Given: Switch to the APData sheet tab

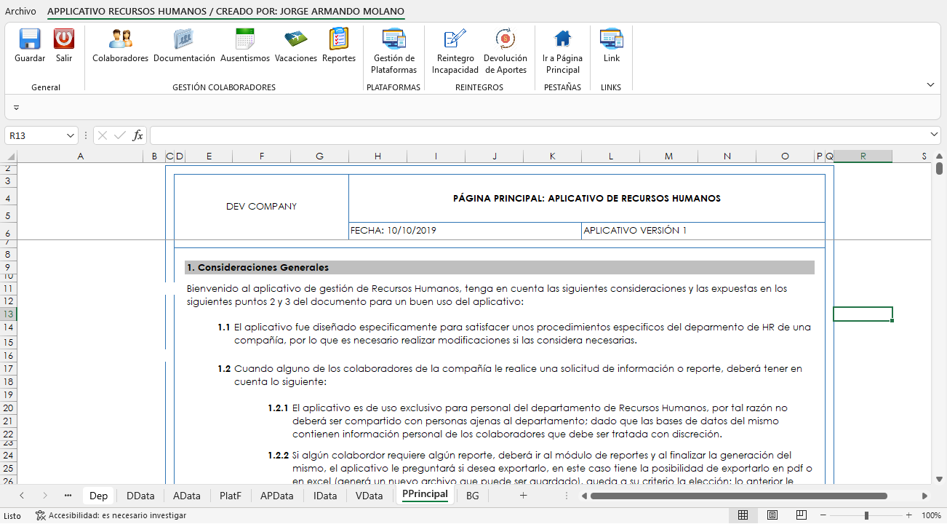Looking at the screenshot, I should [x=277, y=496].
